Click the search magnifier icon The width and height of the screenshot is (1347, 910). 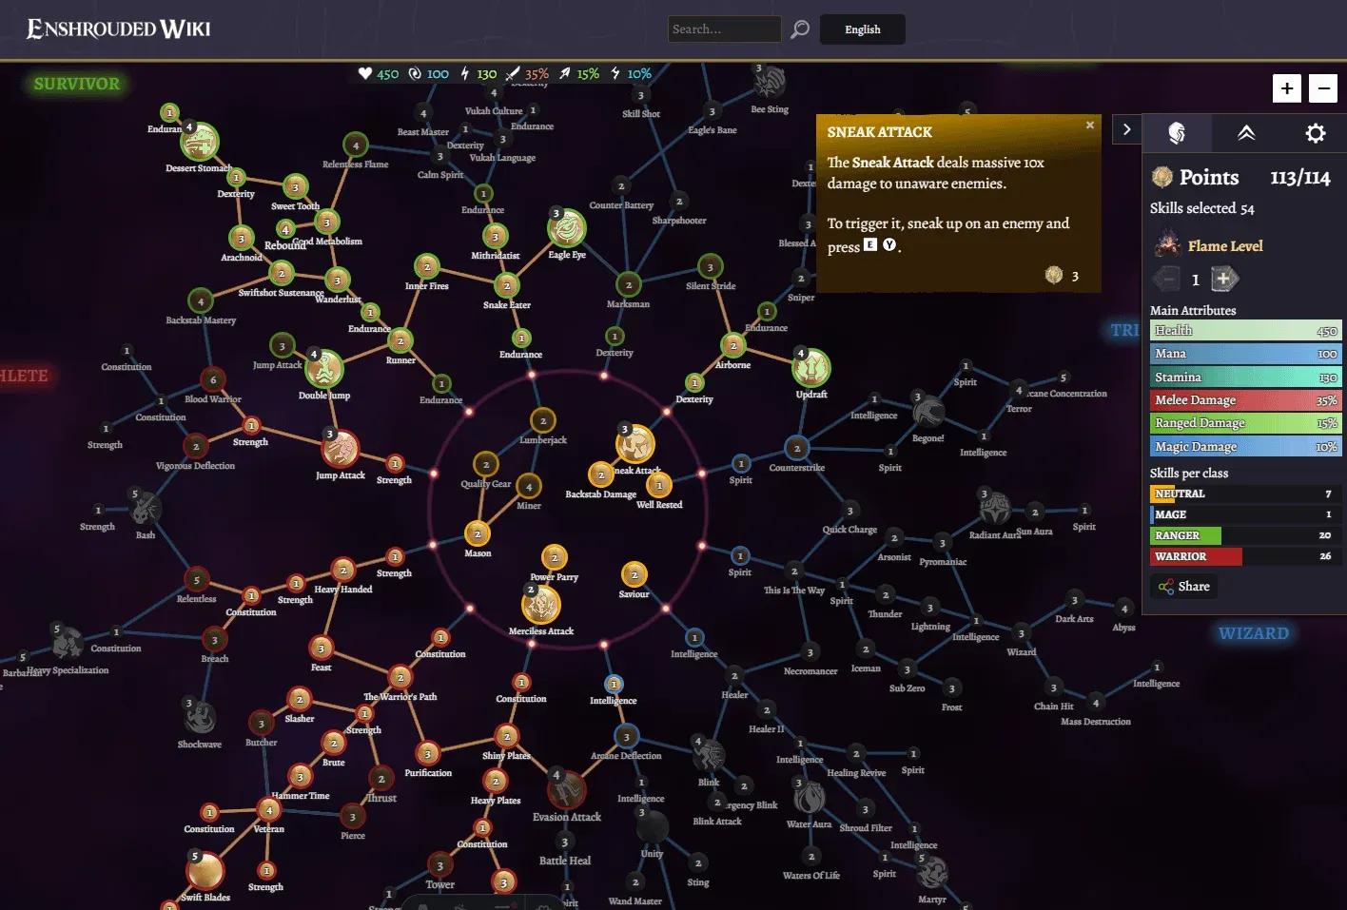tap(798, 29)
